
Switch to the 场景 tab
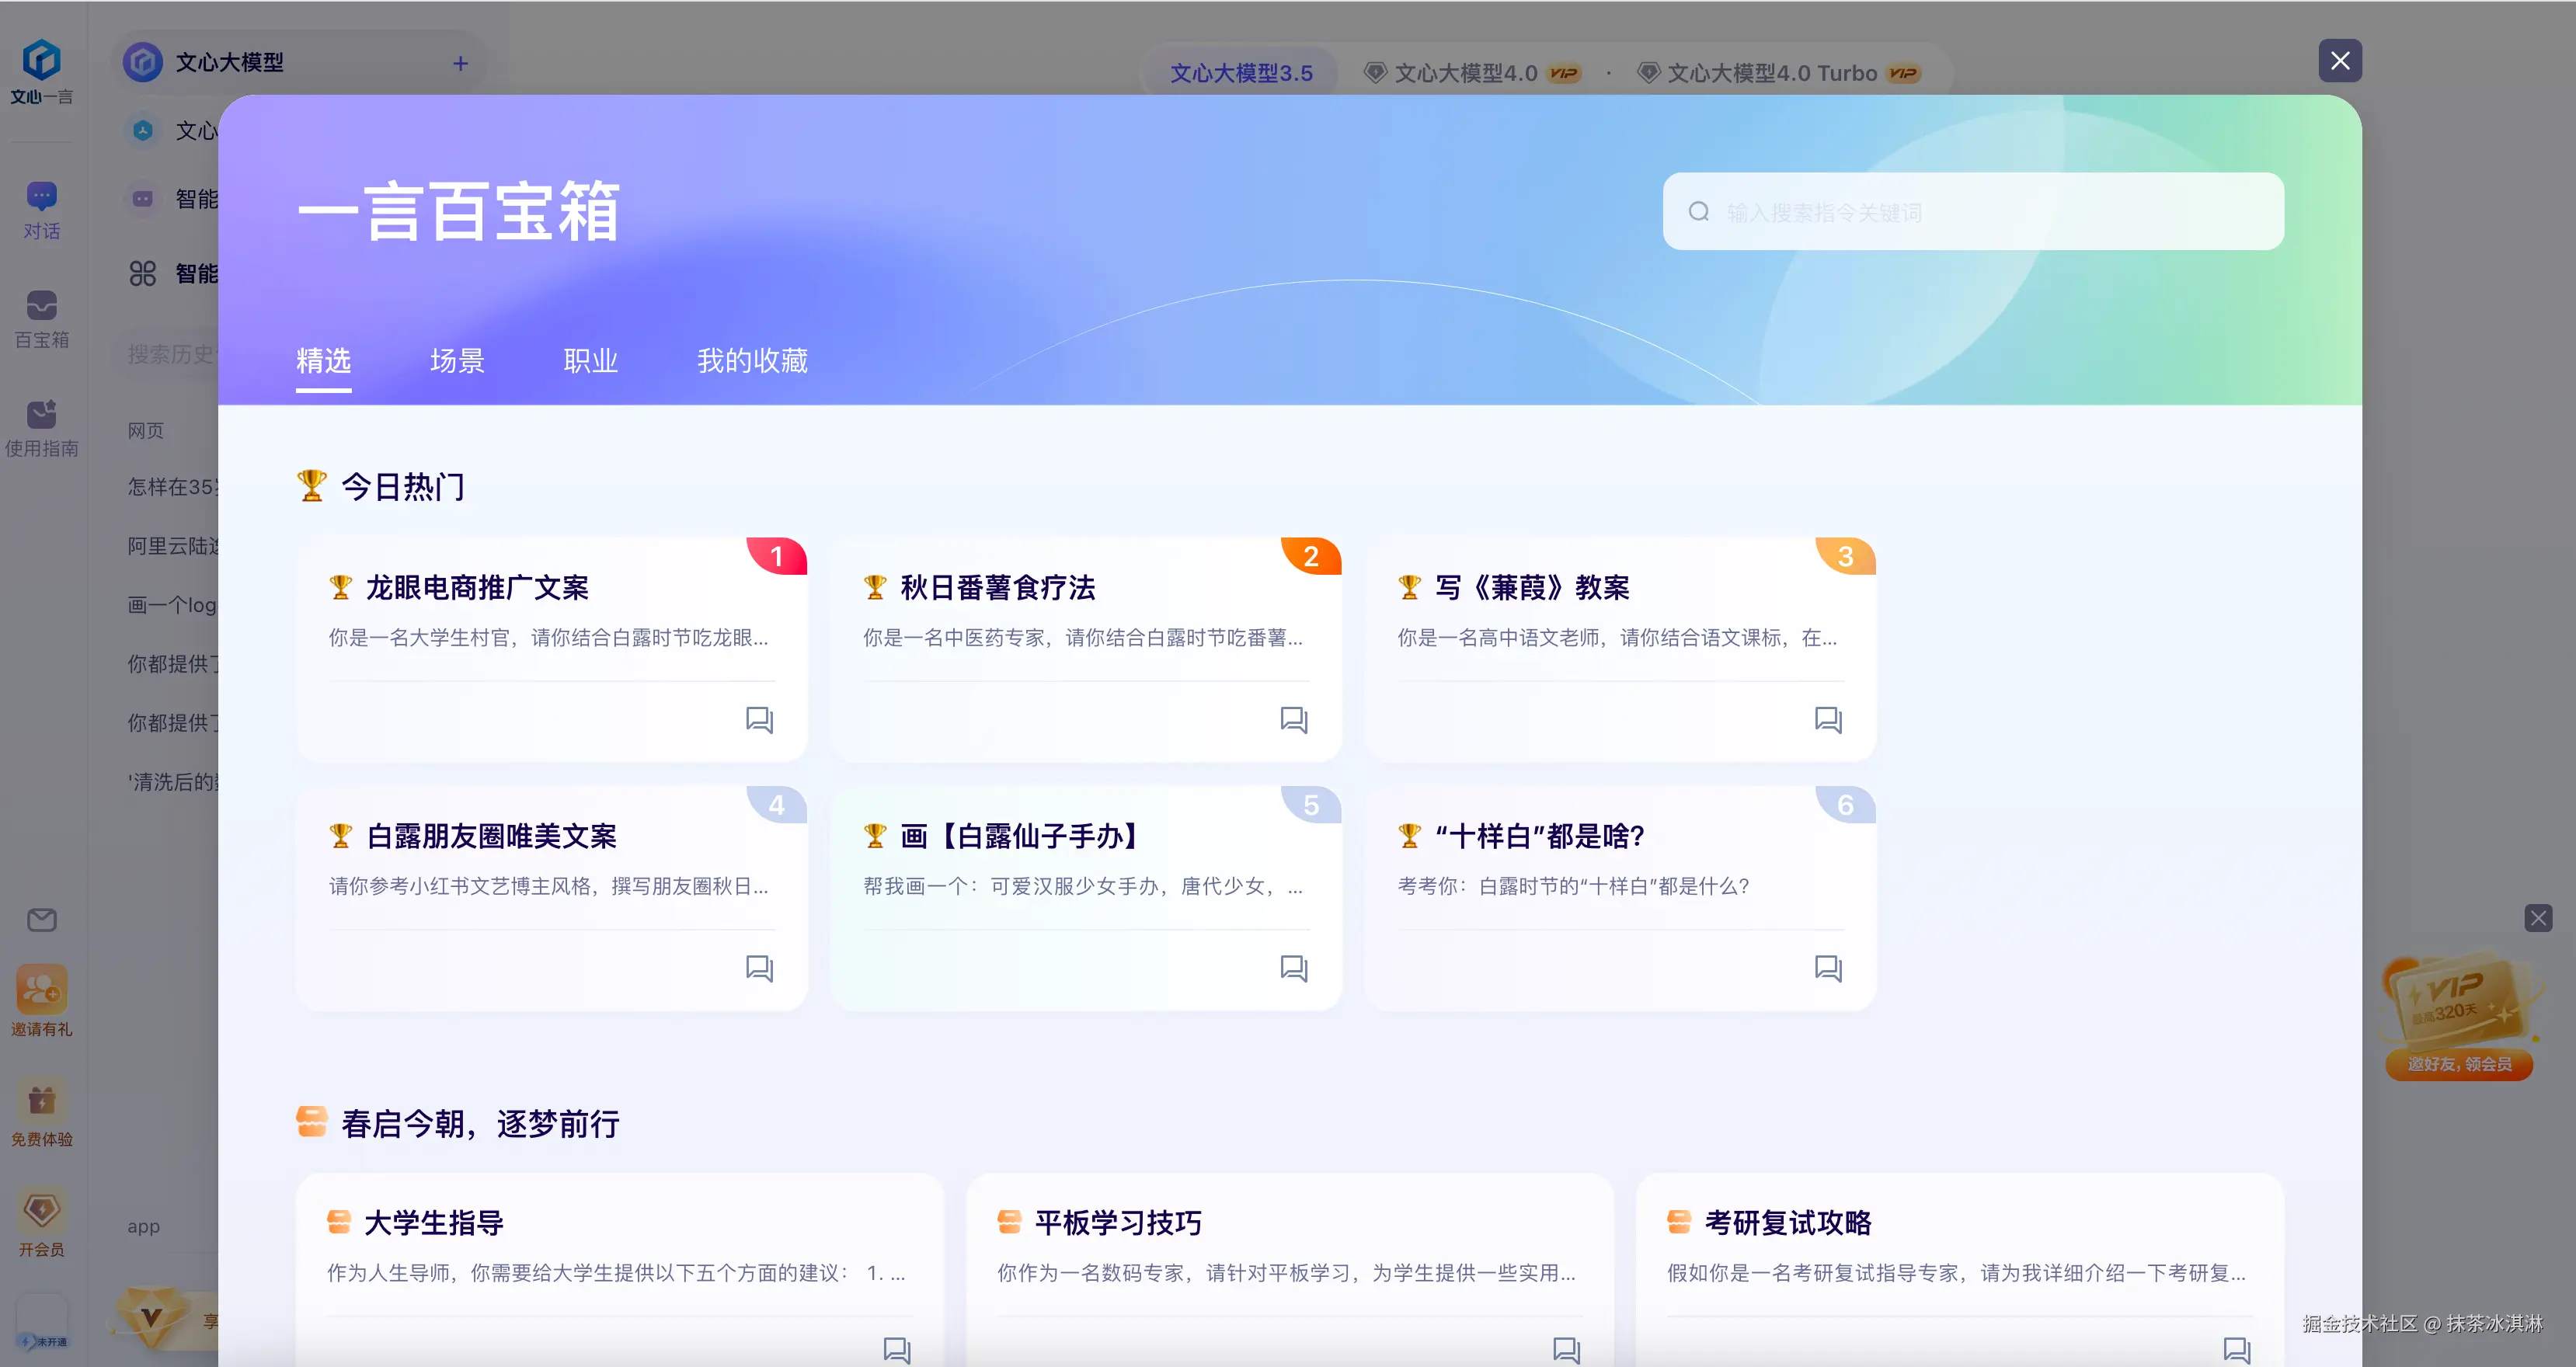click(x=457, y=360)
